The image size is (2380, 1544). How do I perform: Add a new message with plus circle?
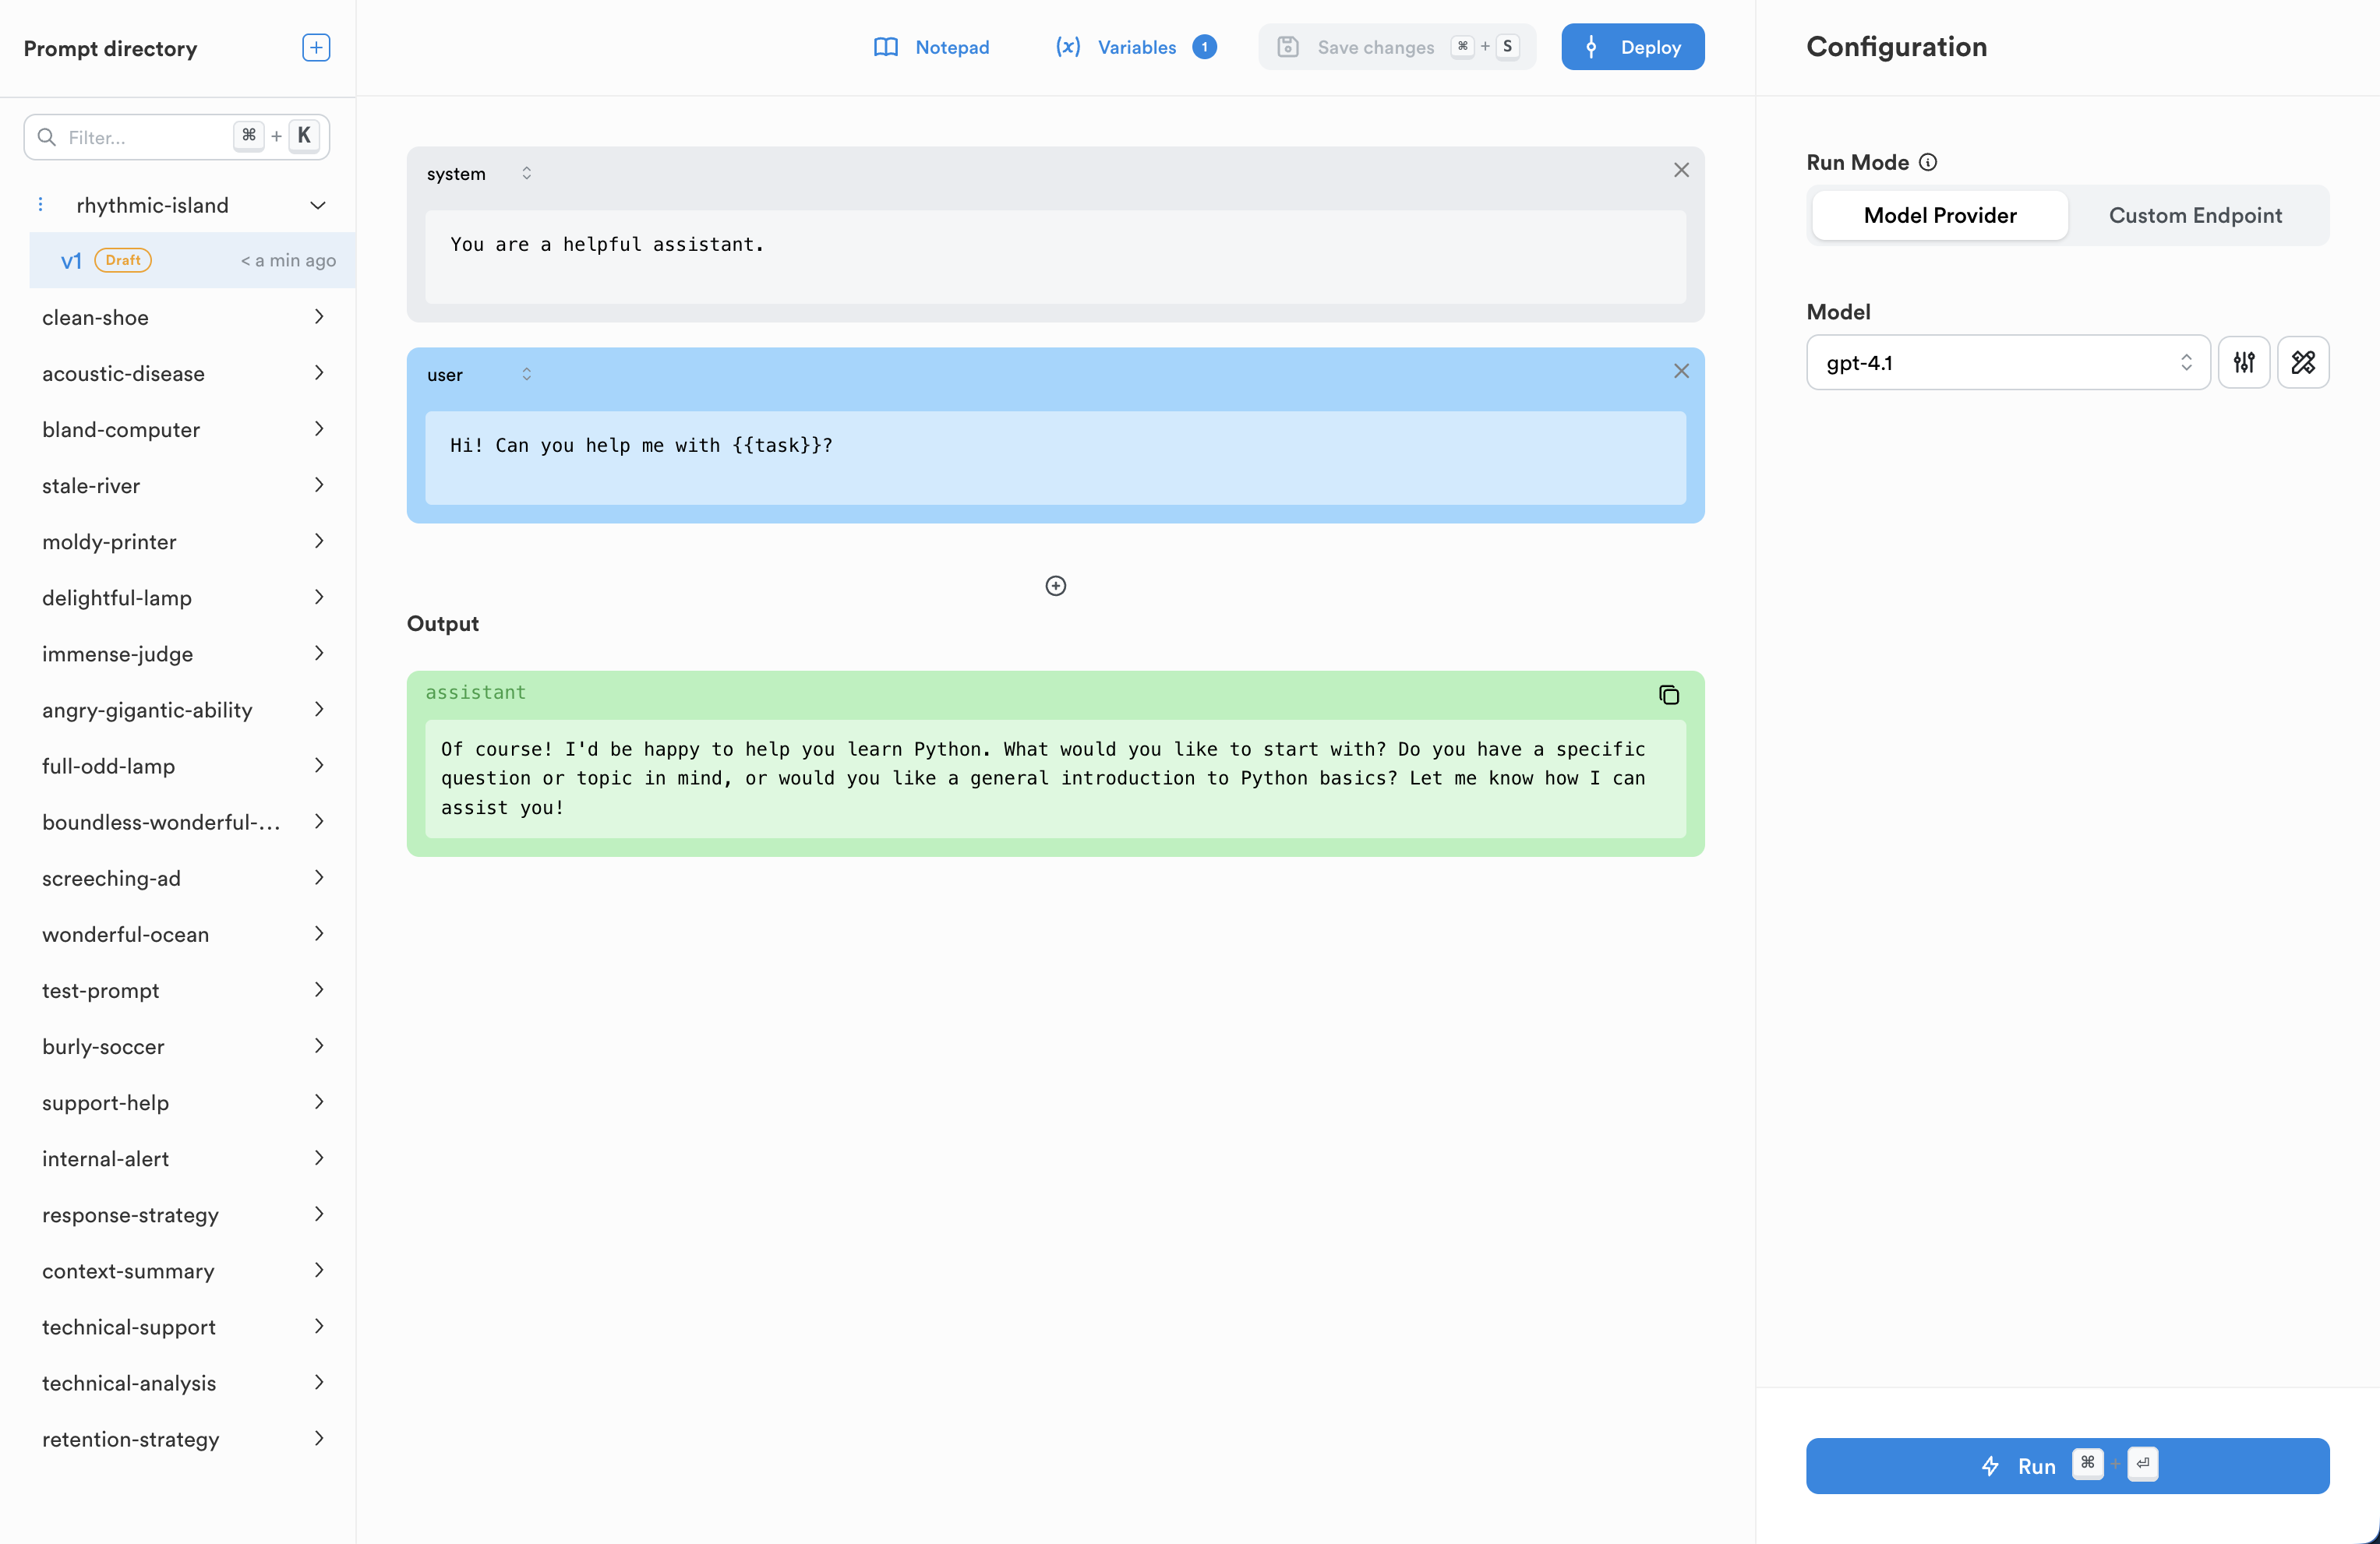coord(1055,586)
